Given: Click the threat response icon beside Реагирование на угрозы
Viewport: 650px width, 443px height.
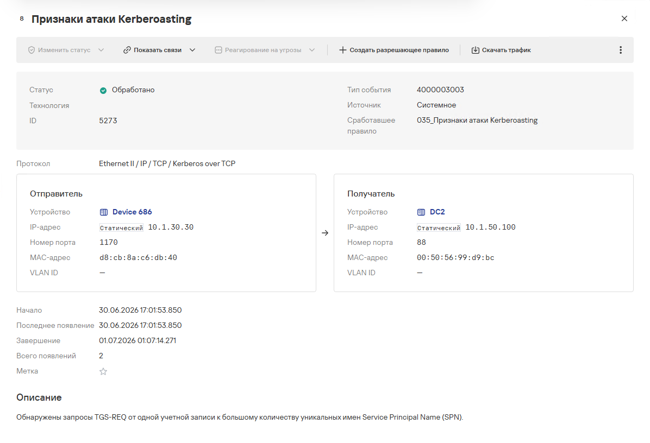Looking at the screenshot, I should coord(218,50).
